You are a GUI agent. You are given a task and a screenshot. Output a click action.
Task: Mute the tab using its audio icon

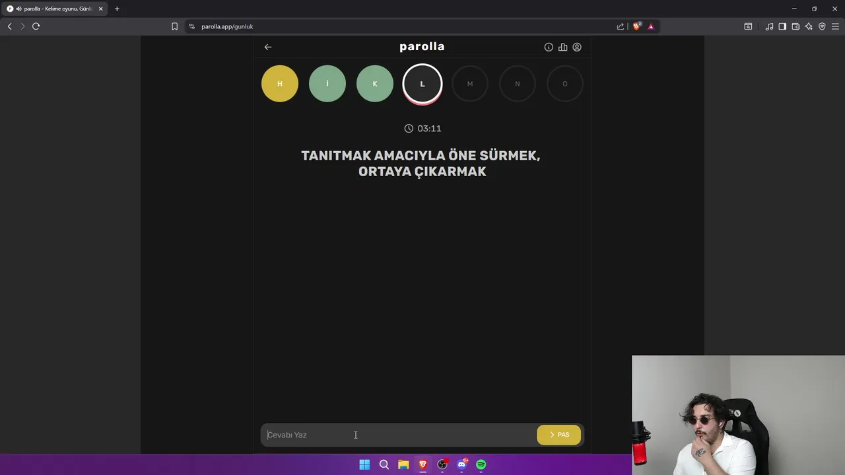tap(18, 9)
